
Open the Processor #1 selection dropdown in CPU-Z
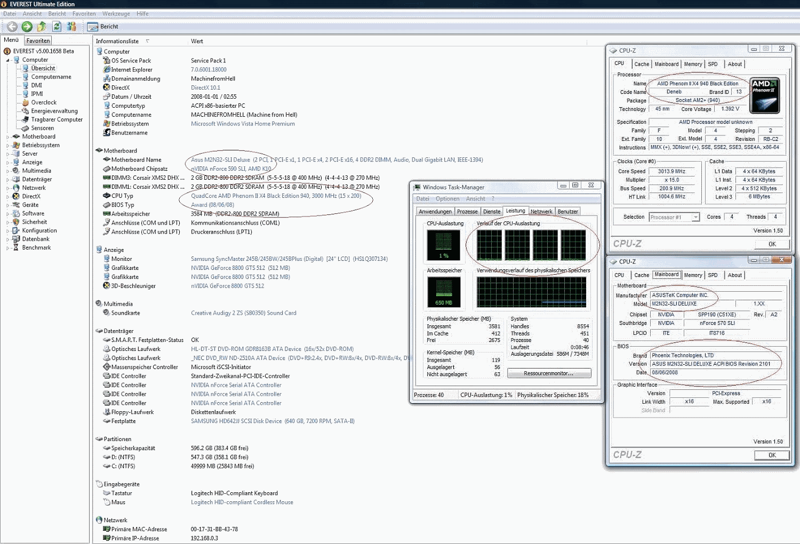(695, 217)
